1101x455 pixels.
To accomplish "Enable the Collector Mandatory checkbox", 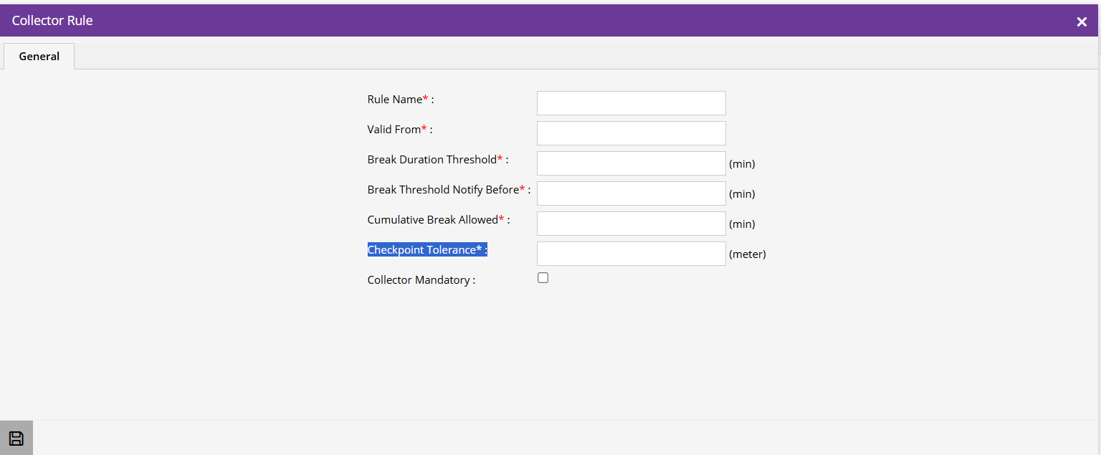I will (543, 278).
